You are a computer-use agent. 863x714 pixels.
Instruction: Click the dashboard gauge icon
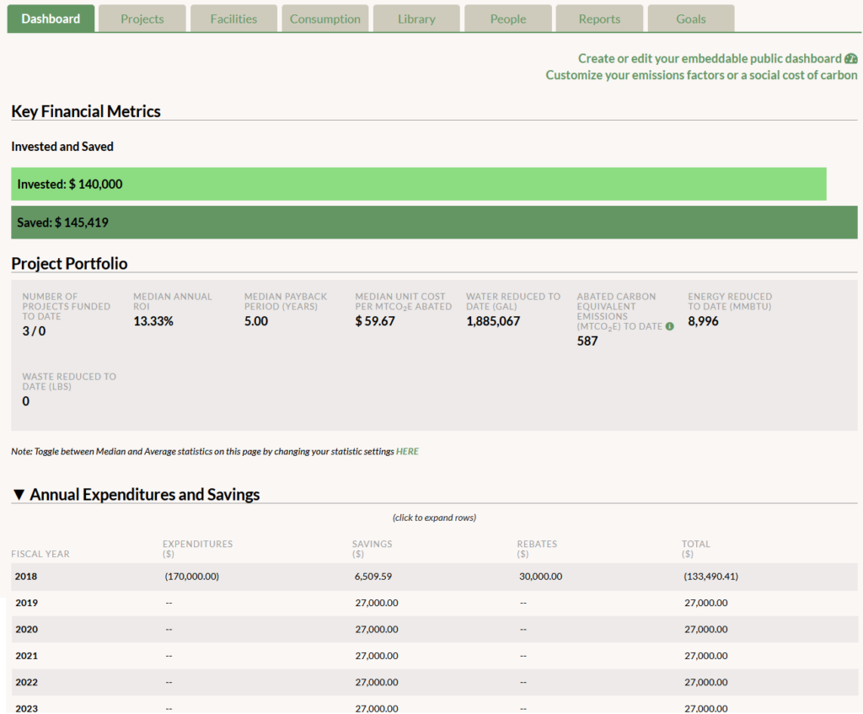(851, 58)
